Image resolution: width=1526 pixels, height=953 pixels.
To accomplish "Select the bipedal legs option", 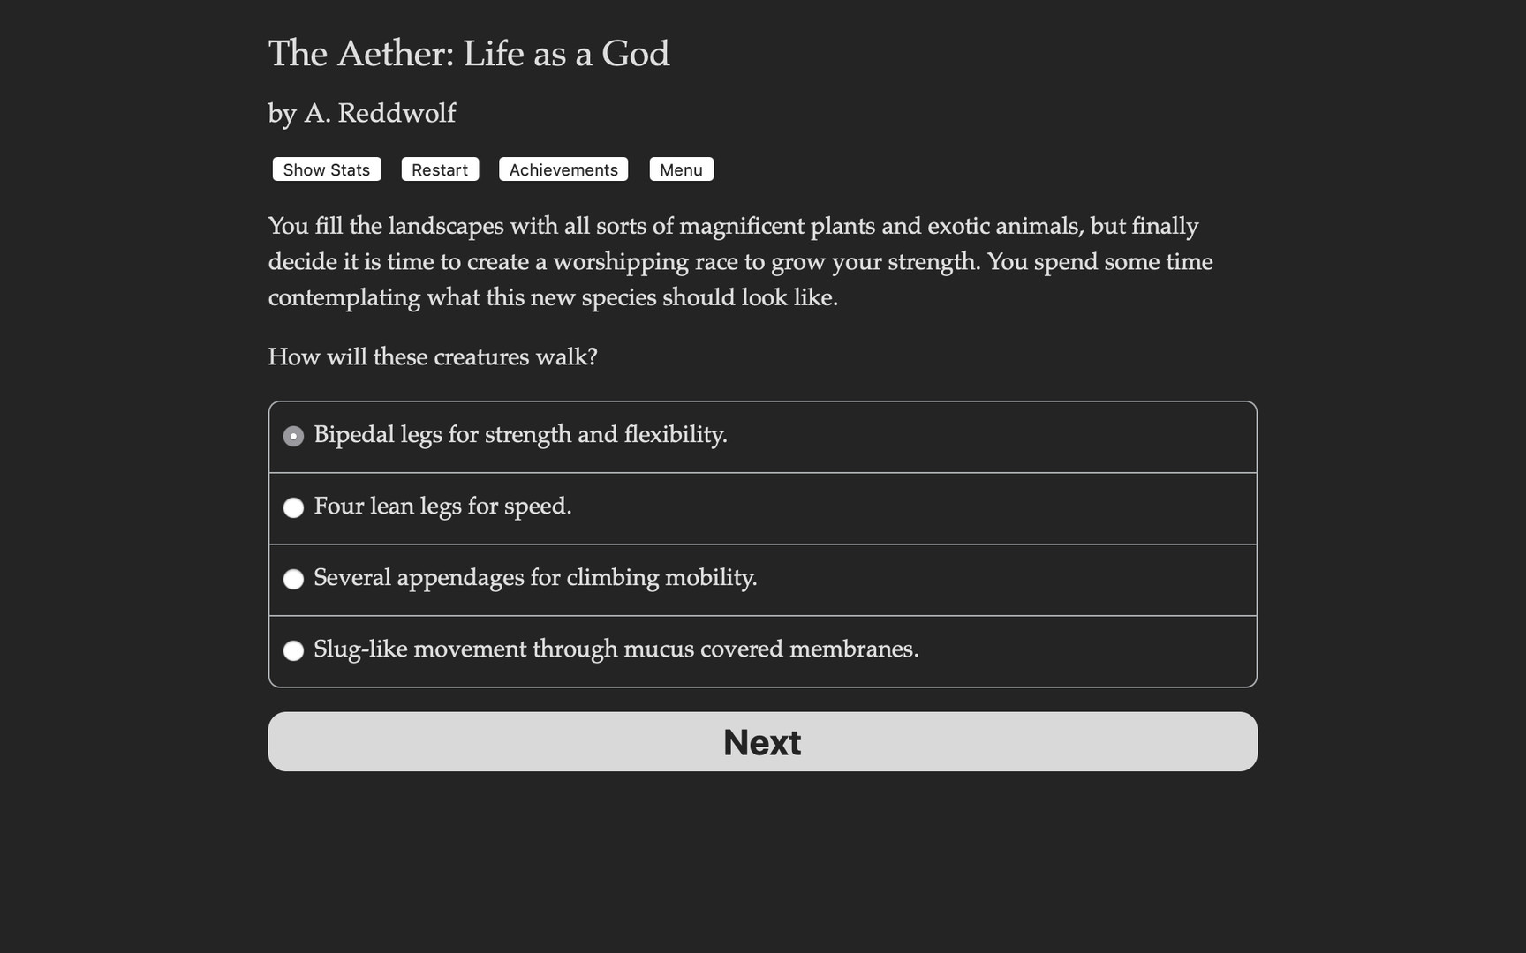I will [520, 435].
